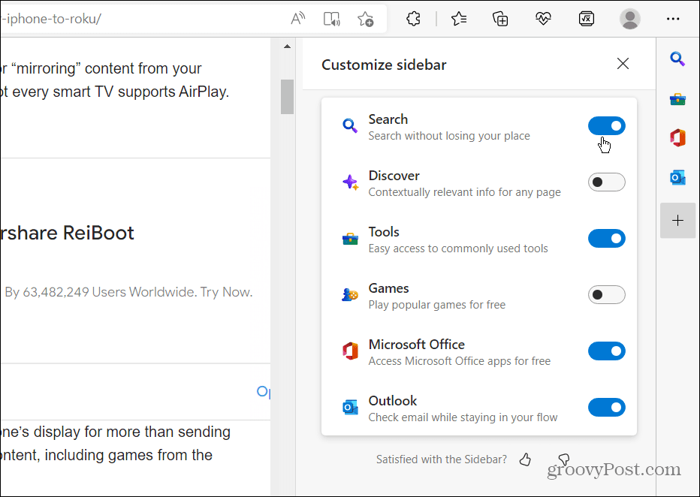
Task: Open the Extensions puzzle icon
Action: click(413, 18)
